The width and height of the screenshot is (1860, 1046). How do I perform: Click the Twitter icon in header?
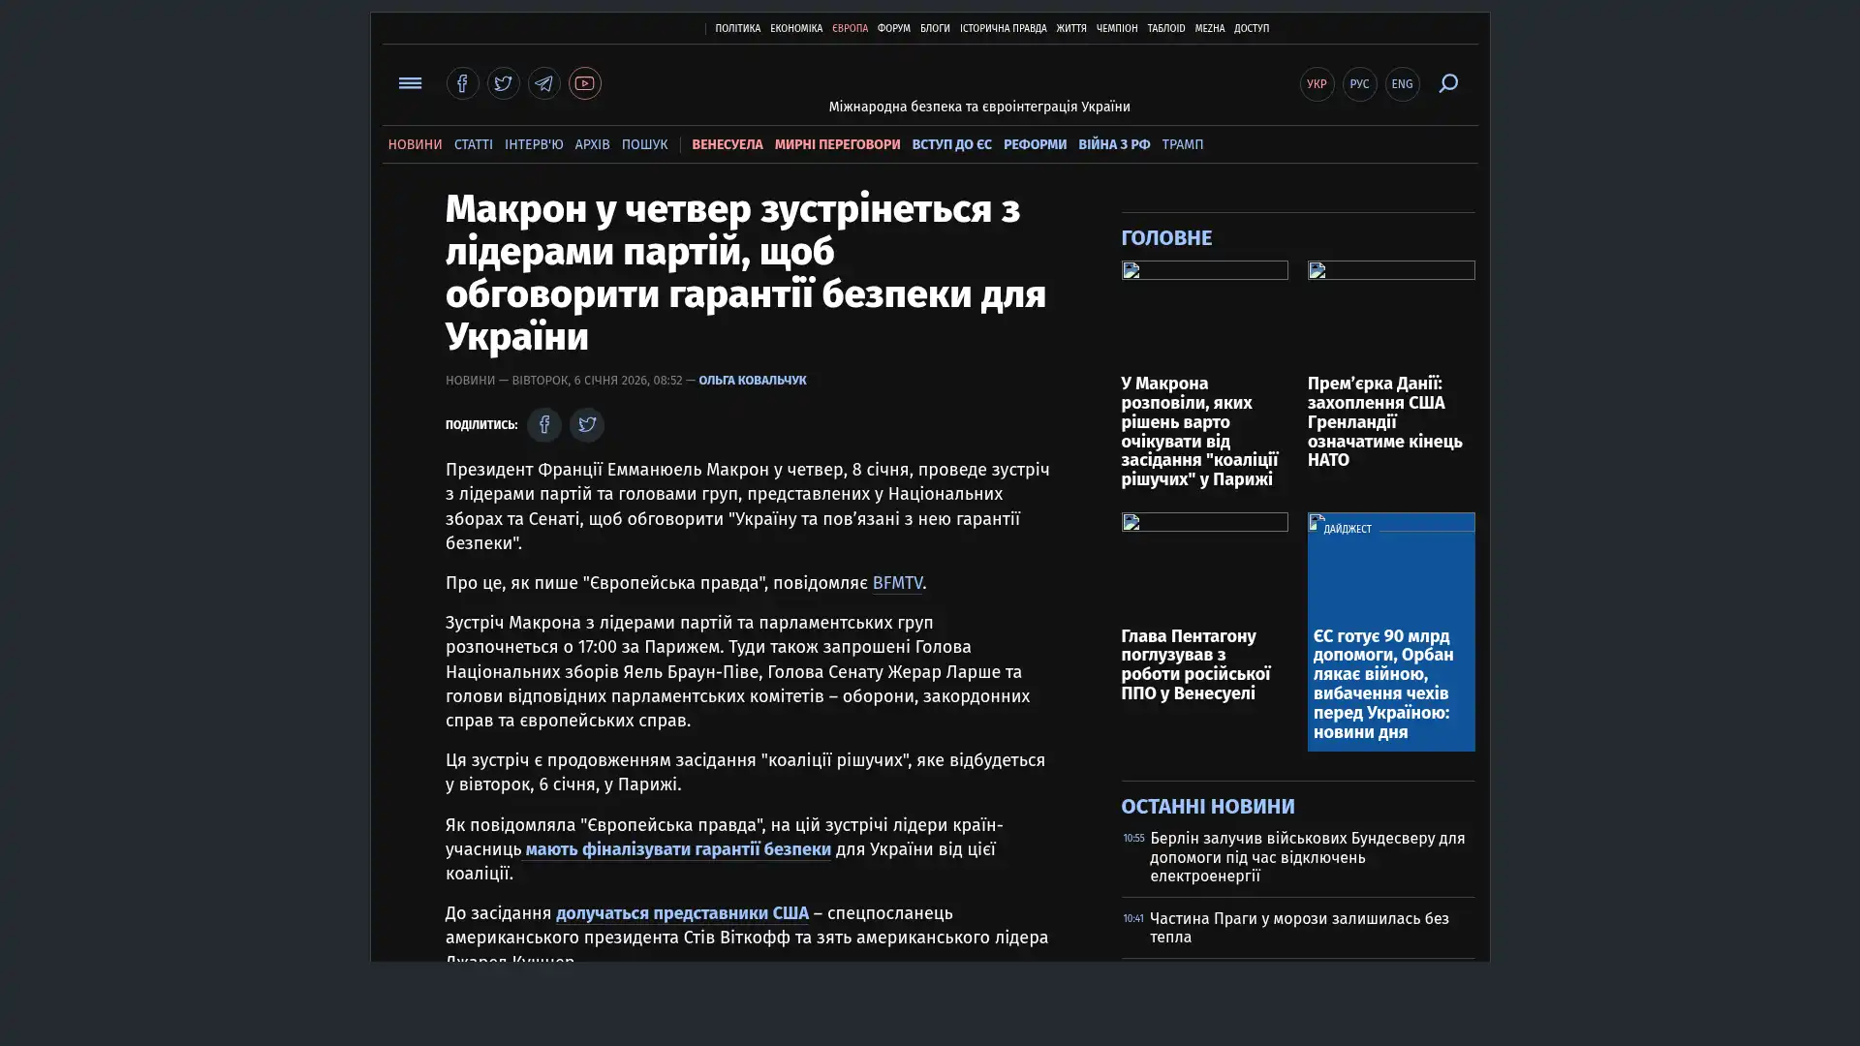[503, 83]
